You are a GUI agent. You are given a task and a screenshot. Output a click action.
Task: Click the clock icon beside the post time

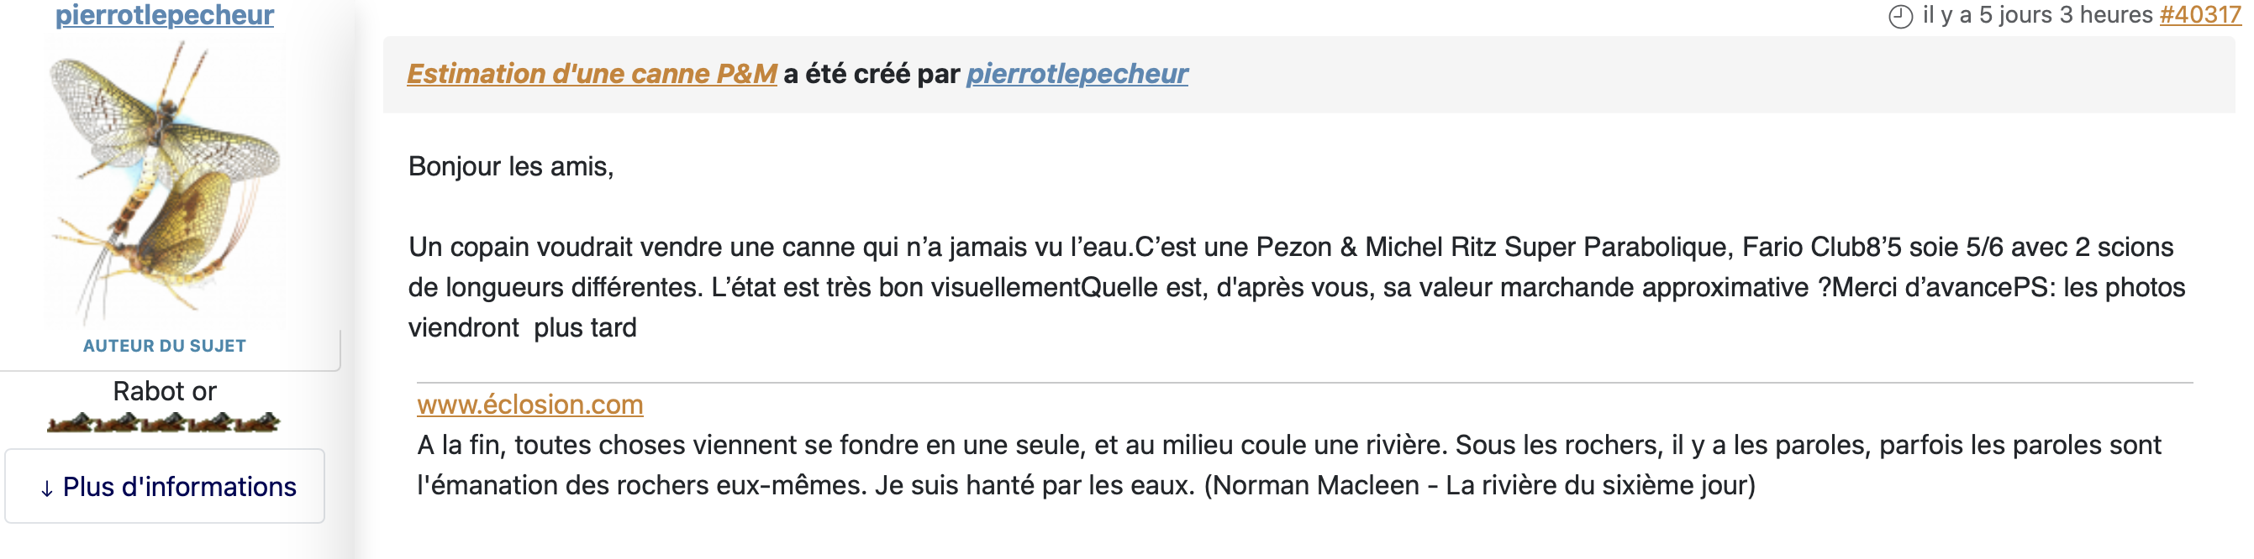pos(1900,17)
